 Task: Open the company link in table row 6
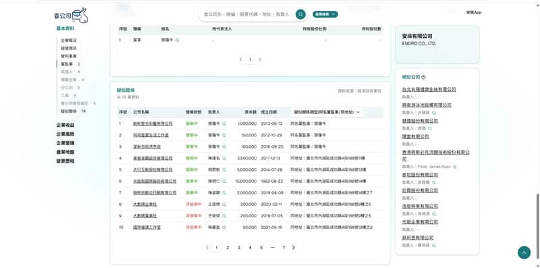click(155, 181)
